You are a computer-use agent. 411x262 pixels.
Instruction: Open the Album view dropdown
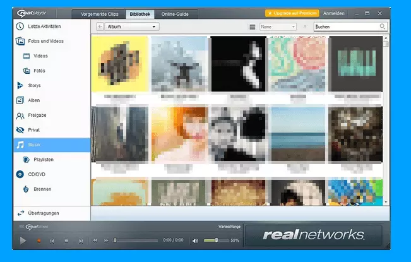pyautogui.click(x=132, y=27)
